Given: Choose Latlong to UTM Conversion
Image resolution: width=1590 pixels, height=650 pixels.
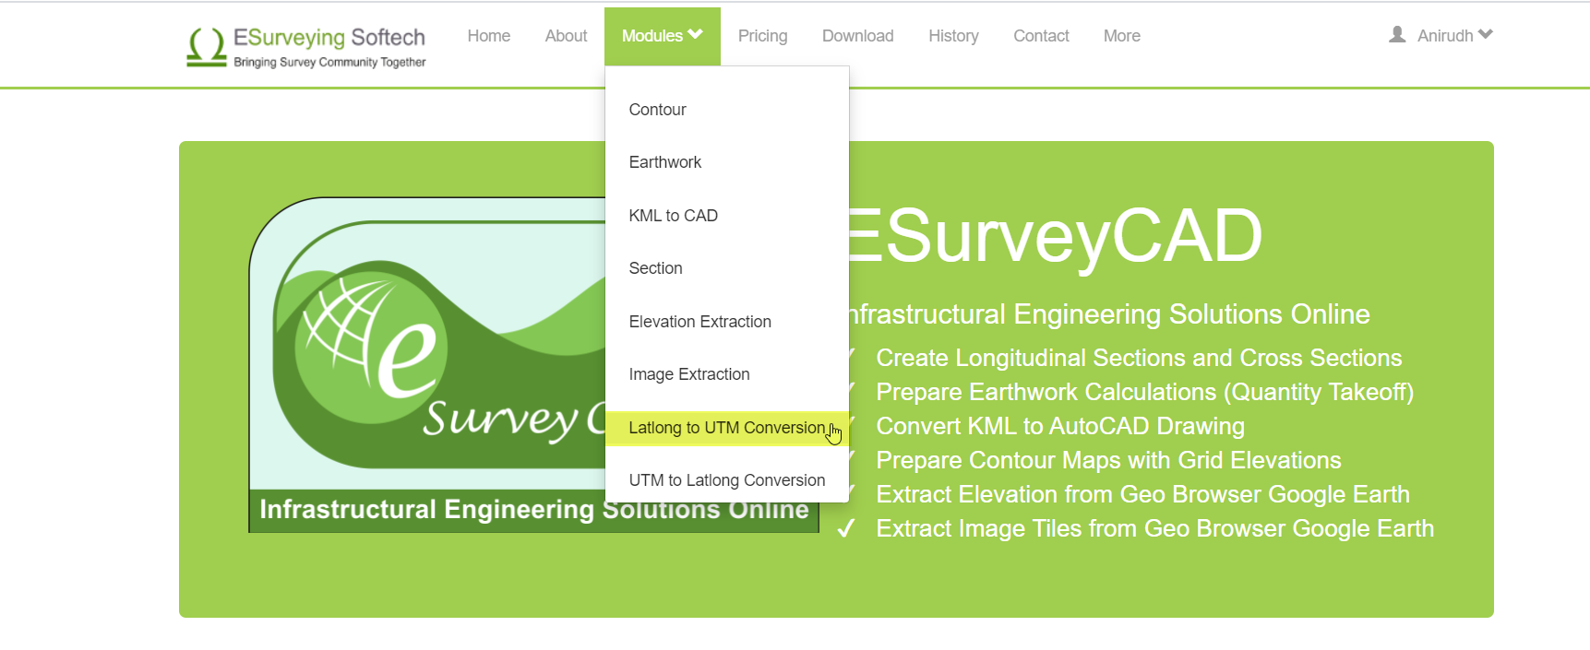Looking at the screenshot, I should coord(727,428).
